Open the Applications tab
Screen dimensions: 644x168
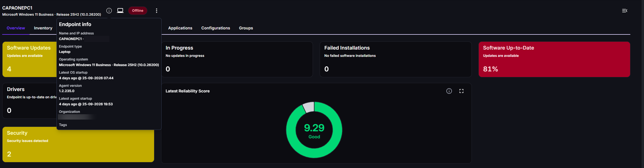click(x=180, y=28)
